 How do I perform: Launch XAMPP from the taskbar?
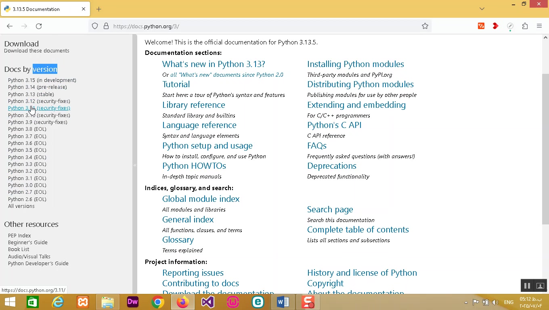pos(83,302)
